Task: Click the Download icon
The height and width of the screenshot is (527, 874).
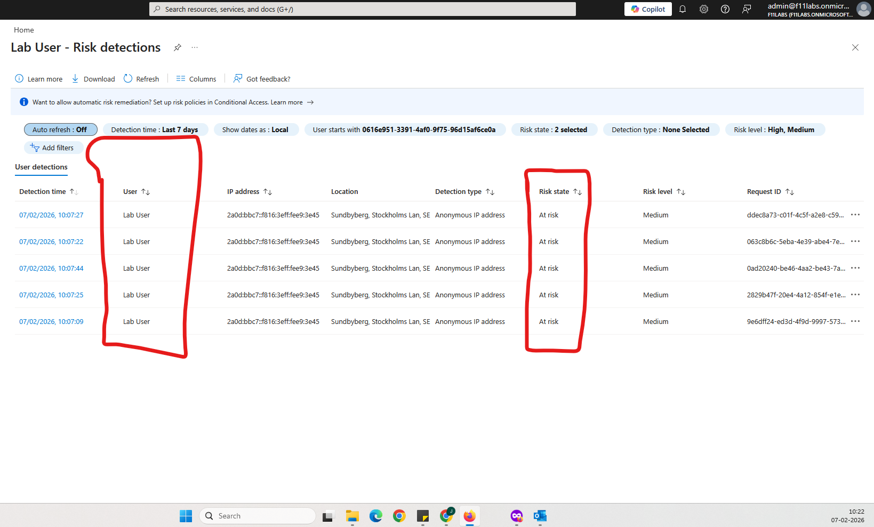Action: tap(75, 78)
